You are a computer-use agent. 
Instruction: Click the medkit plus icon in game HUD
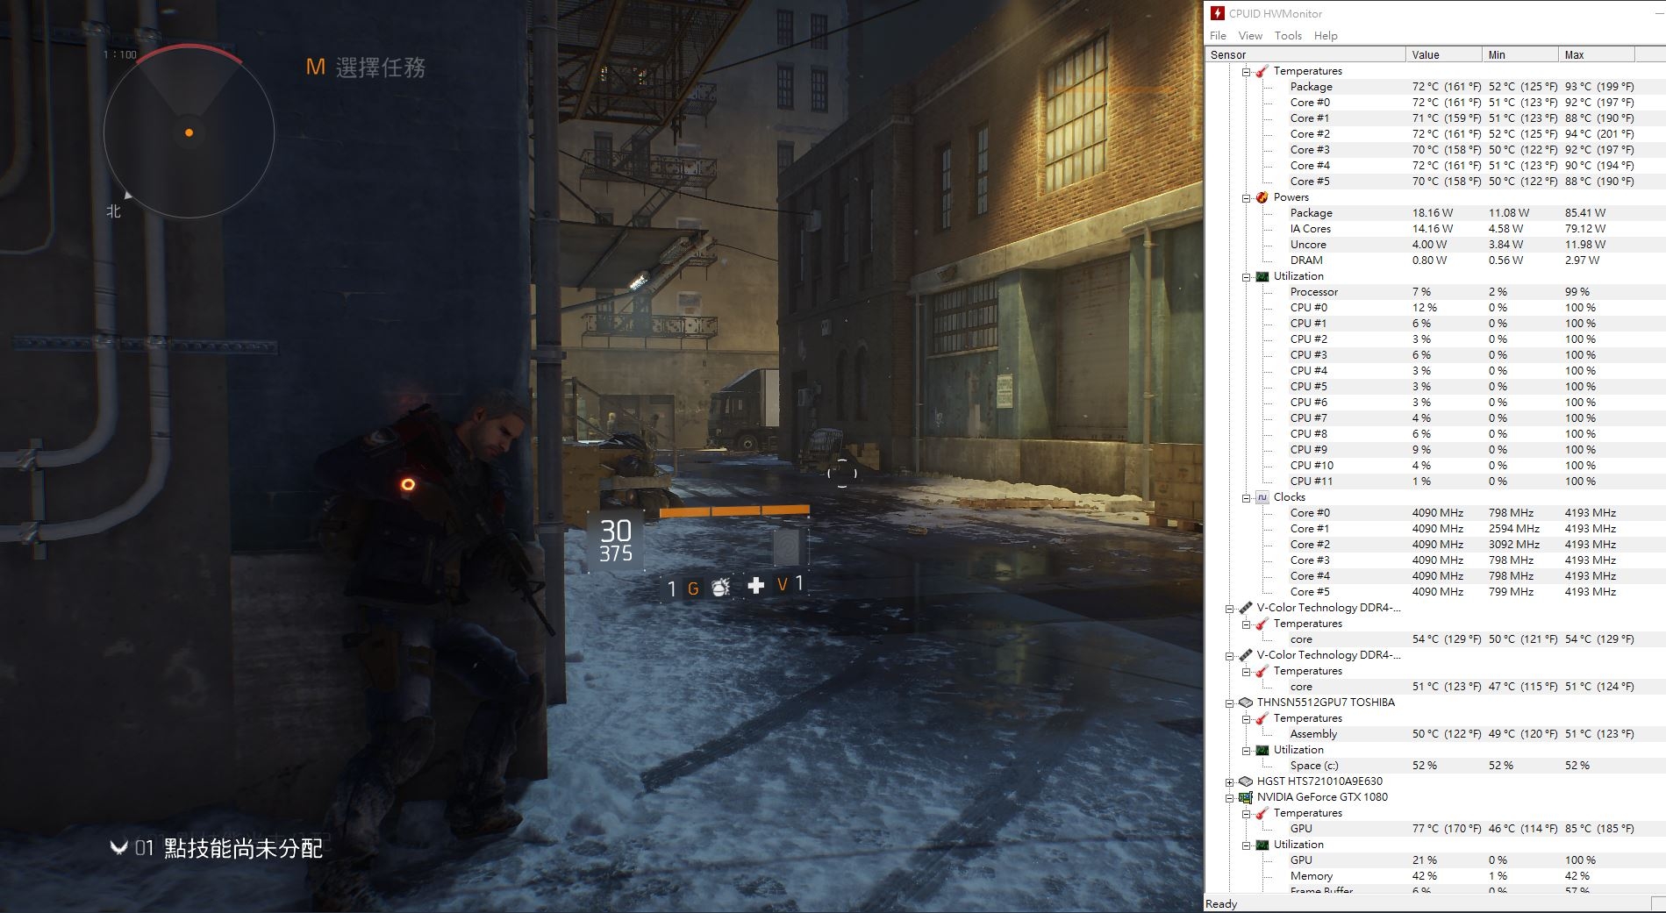coord(756,585)
